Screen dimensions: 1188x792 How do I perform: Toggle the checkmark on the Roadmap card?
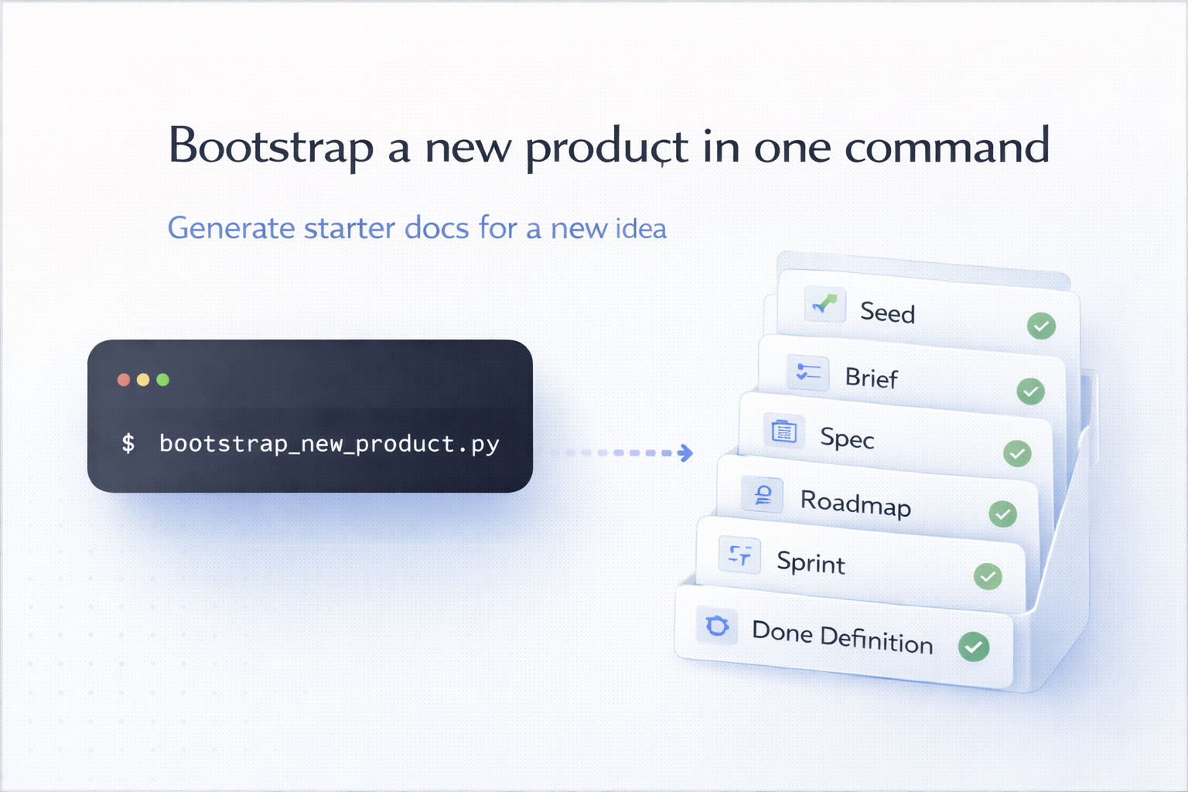tap(1003, 513)
